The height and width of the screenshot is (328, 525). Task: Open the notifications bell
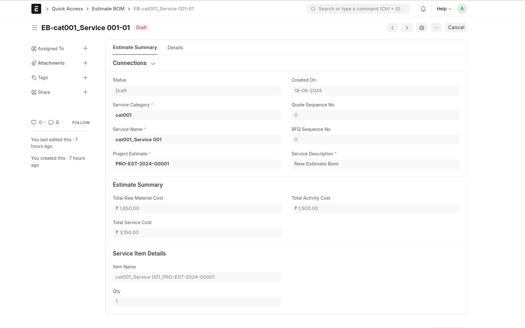(423, 9)
